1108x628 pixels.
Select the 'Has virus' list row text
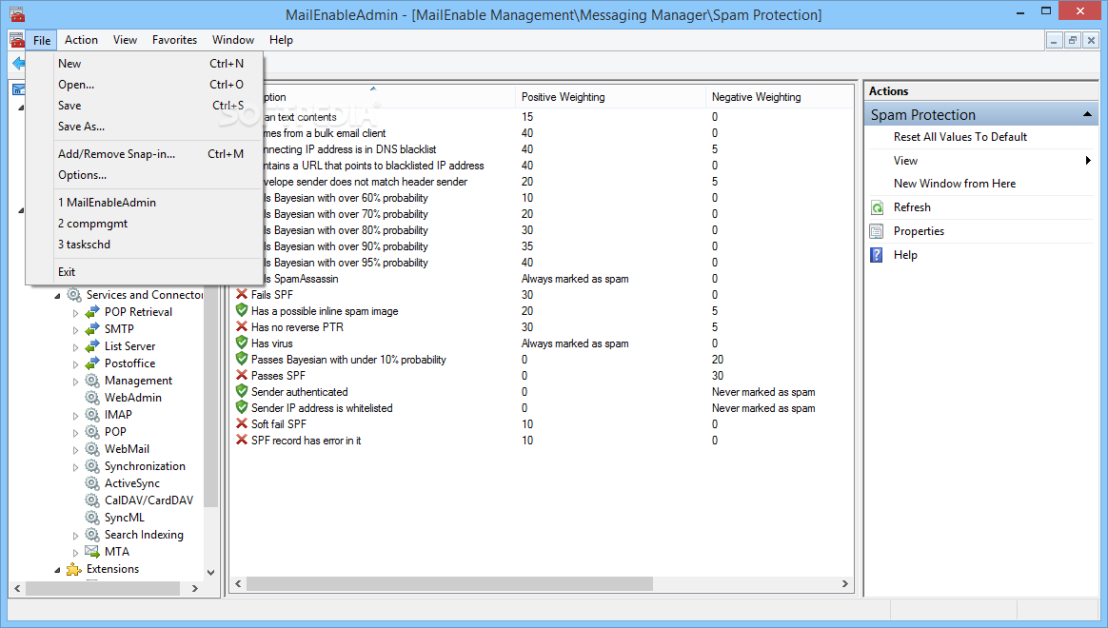[271, 343]
